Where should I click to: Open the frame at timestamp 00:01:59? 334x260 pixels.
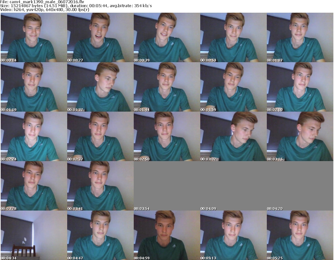pyautogui.click(x=233, y=87)
